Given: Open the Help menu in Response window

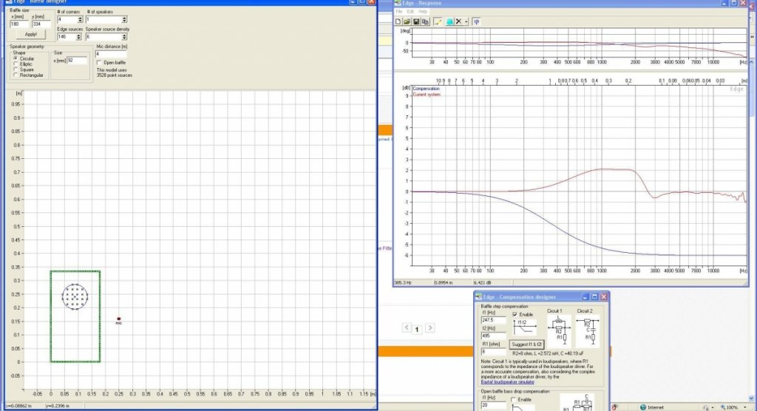Looking at the screenshot, I should [x=423, y=12].
